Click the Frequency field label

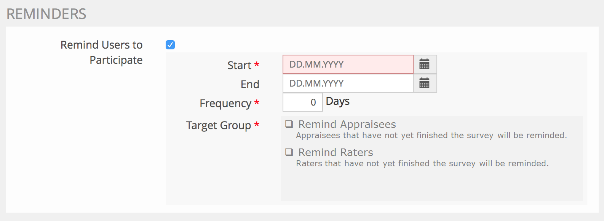point(225,103)
